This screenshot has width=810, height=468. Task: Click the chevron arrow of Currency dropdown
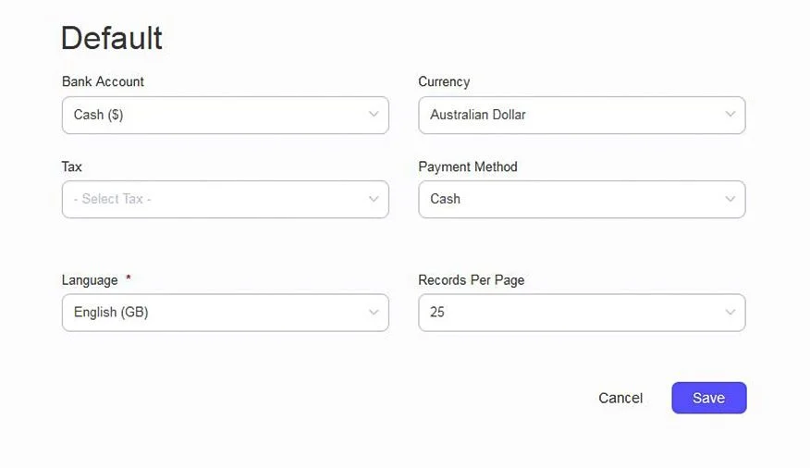(730, 115)
